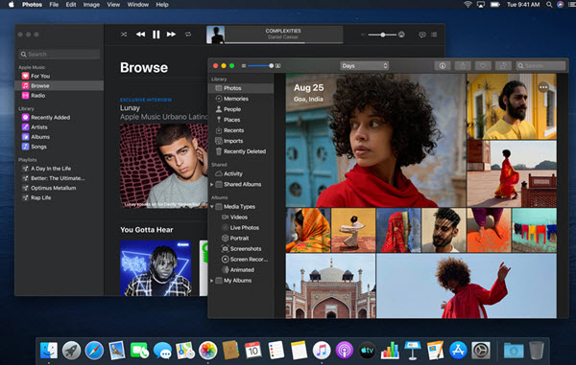
Task: Pause the song Complexities
Action: (x=156, y=34)
